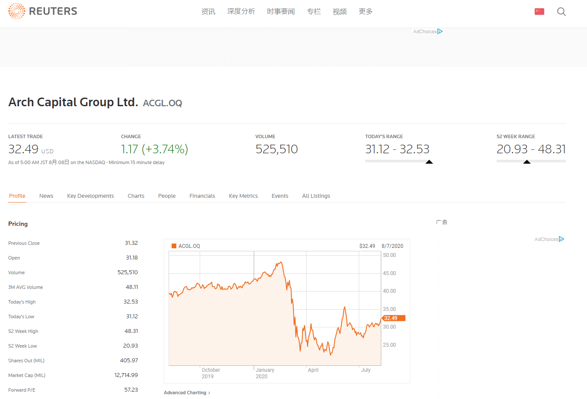Click the Arch Capital Group Ltd. heading

(x=73, y=102)
